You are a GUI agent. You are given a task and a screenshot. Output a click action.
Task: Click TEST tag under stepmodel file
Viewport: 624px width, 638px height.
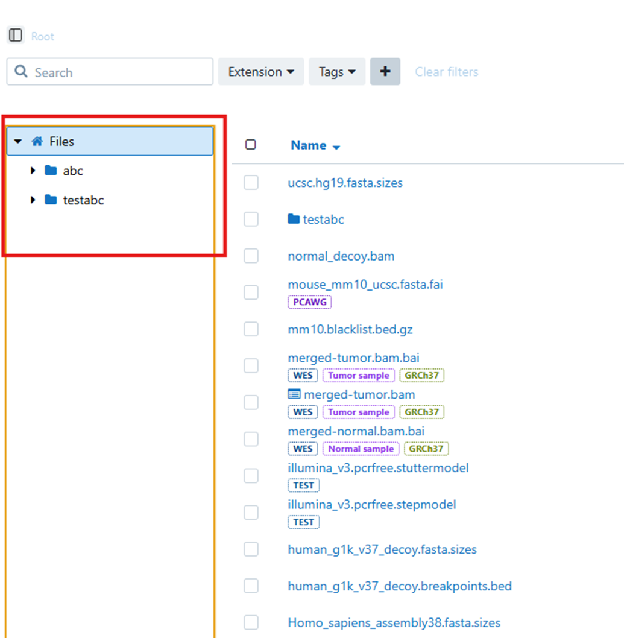(x=303, y=522)
